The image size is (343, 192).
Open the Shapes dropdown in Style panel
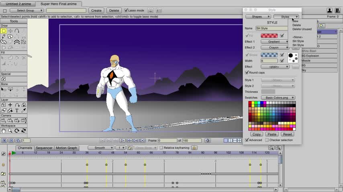[x=258, y=16]
